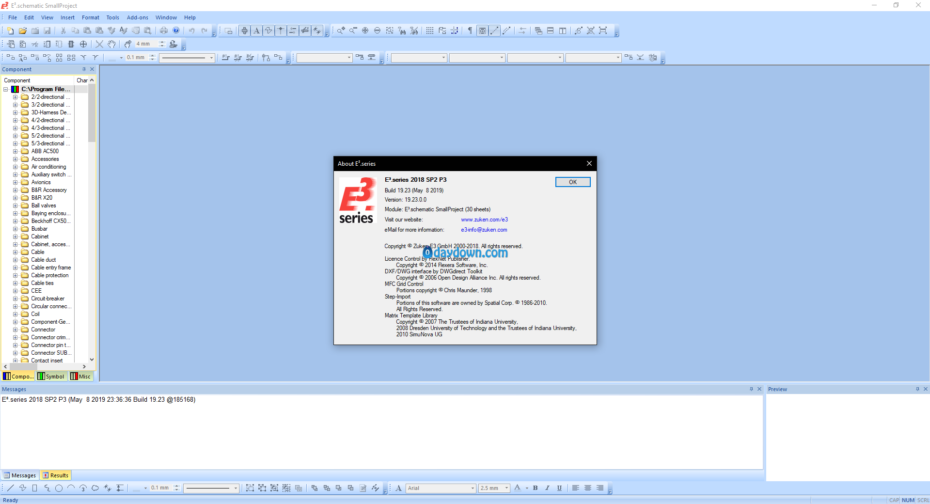The image size is (930, 504).
Task: Select the Draw arc tool
Action: tap(71, 488)
